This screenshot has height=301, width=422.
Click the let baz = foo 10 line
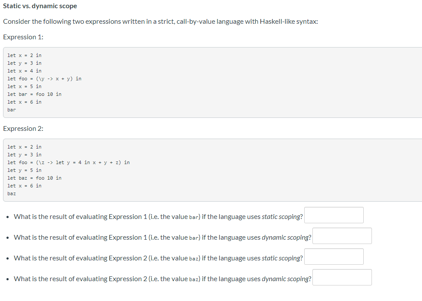click(35, 177)
